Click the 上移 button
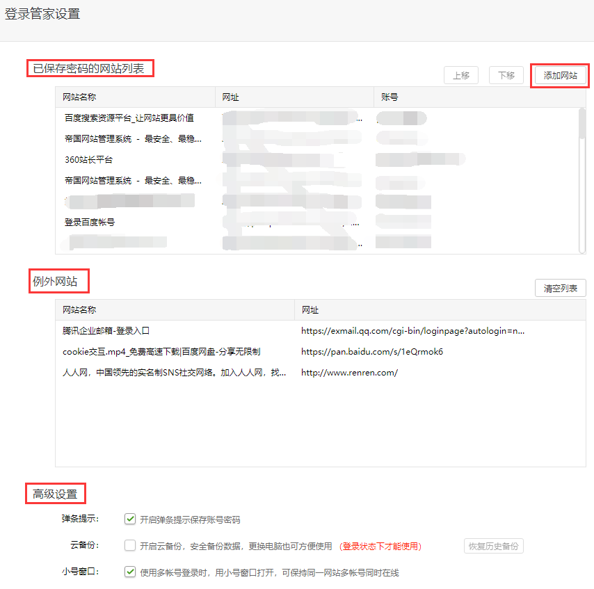Viewport: 594px width, 589px height. click(x=461, y=75)
